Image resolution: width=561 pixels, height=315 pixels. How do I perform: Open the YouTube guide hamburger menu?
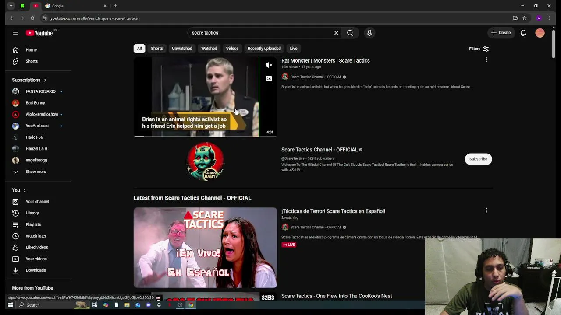click(15, 33)
